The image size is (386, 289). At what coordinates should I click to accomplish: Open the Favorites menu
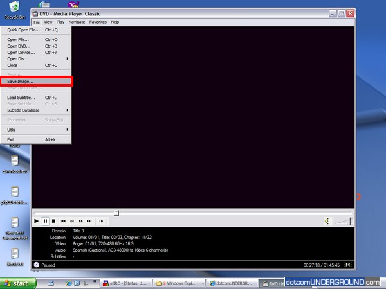click(x=98, y=22)
